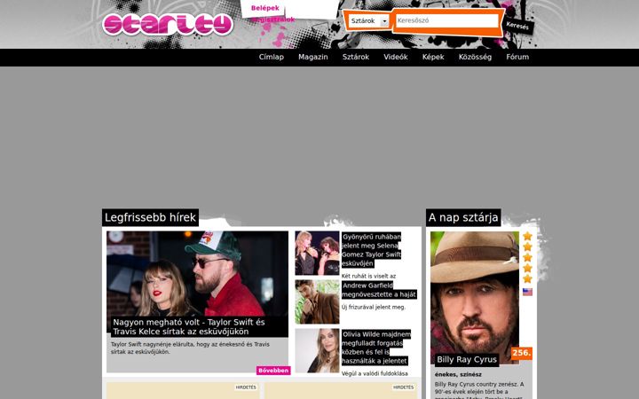Click the Keresés search button

coord(517,26)
